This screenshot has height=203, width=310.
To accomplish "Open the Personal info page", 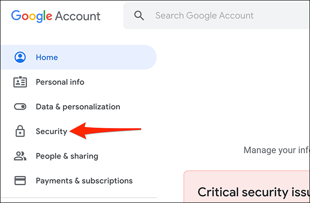I will pos(60,82).
